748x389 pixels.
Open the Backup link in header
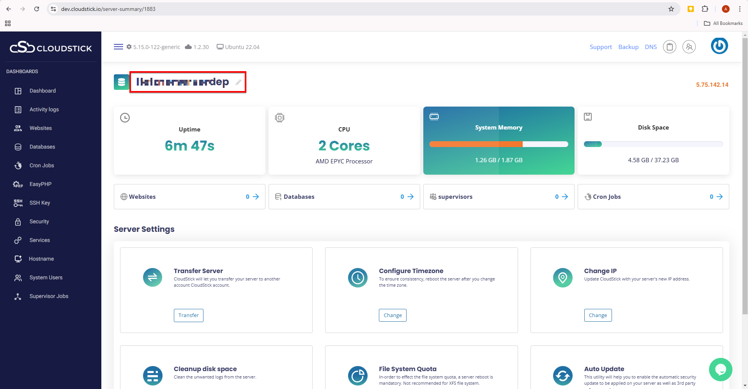(628, 47)
